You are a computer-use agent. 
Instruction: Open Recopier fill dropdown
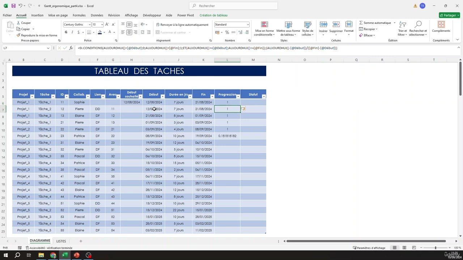point(368,29)
